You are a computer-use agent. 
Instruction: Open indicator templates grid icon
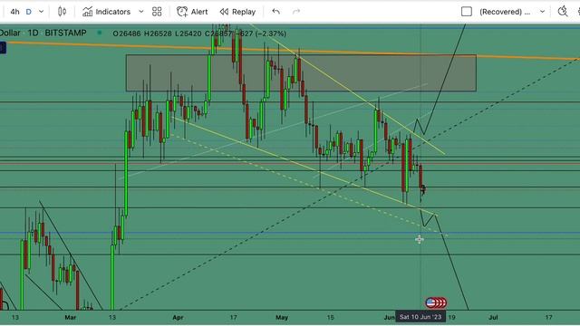(x=157, y=12)
